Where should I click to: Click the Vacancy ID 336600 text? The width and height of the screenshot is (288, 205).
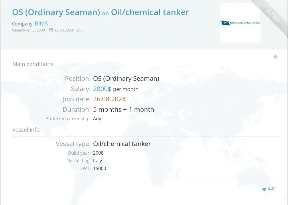(x=28, y=30)
